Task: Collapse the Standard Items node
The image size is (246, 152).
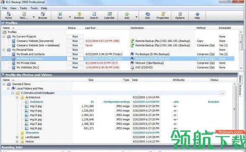Action: (x=4, y=84)
